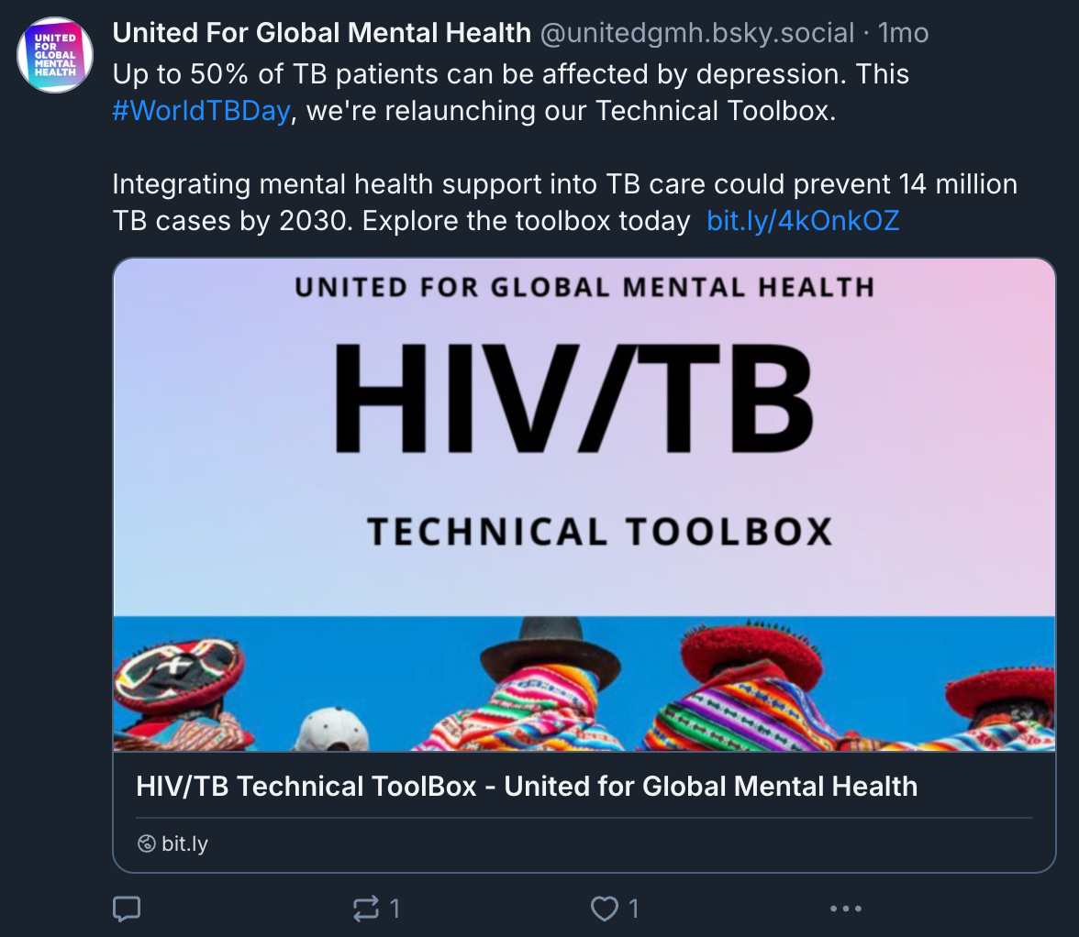Like the post with the heart icon
1079x937 pixels.
pos(604,909)
